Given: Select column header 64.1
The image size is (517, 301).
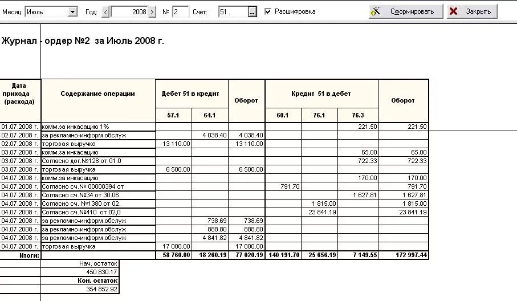Looking at the screenshot, I should (x=210, y=115).
